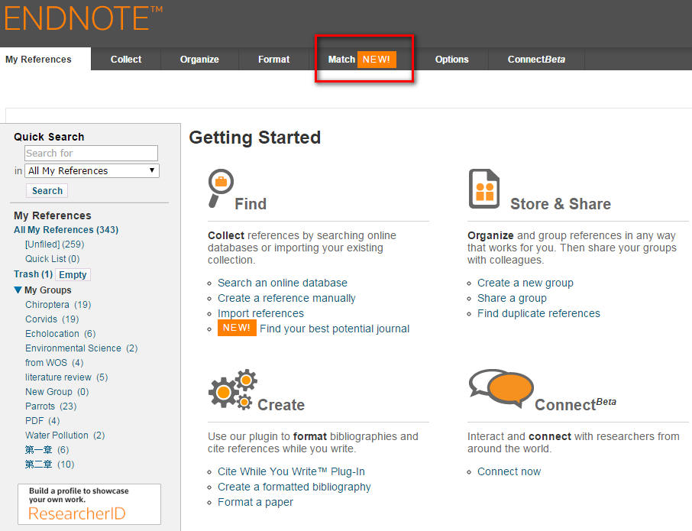
Task: Go to the Format tab
Action: click(x=273, y=59)
